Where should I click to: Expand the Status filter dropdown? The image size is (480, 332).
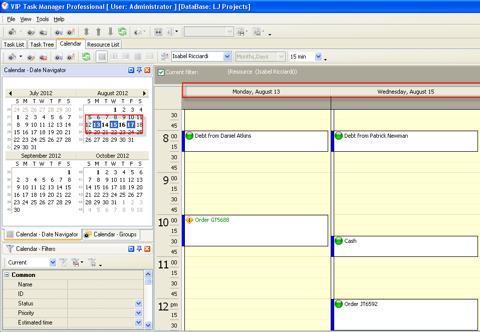pyautogui.click(x=138, y=303)
